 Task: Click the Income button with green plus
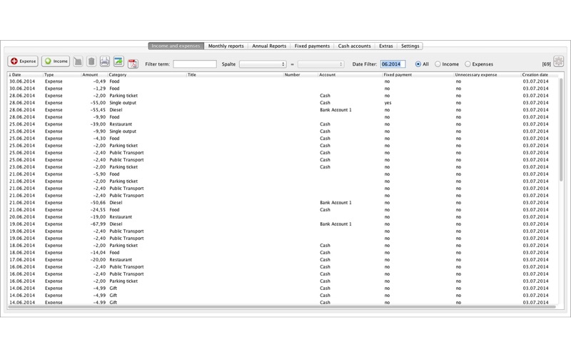pos(56,61)
